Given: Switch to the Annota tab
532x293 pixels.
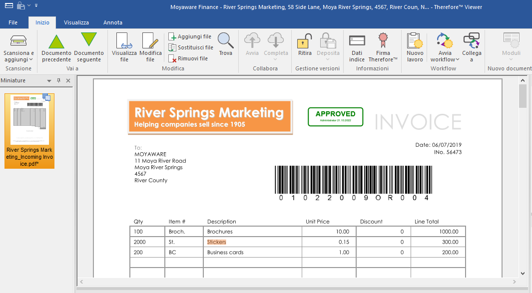Looking at the screenshot, I should [x=112, y=22].
